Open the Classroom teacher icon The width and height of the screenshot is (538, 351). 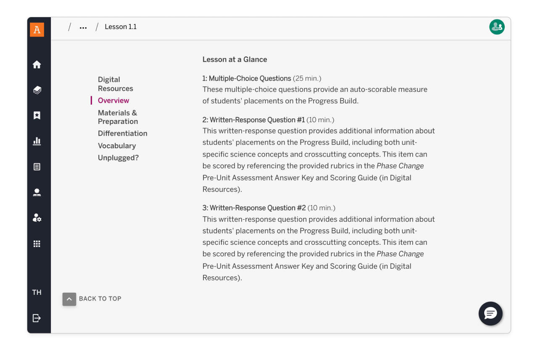[x=37, y=192]
